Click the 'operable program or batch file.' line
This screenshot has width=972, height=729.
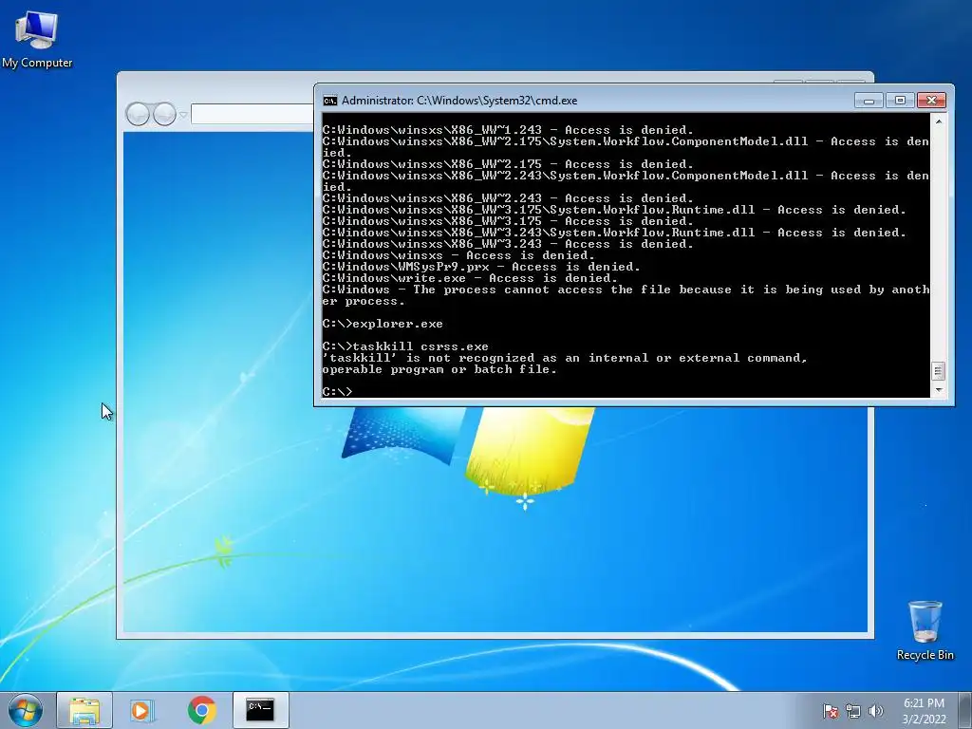439,369
